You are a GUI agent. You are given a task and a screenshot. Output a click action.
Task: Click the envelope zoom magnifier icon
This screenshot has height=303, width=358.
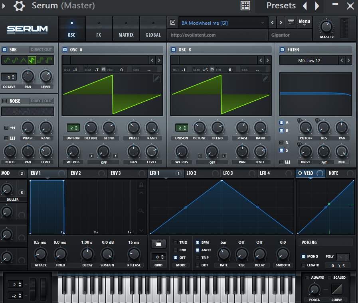[x=141, y=211]
